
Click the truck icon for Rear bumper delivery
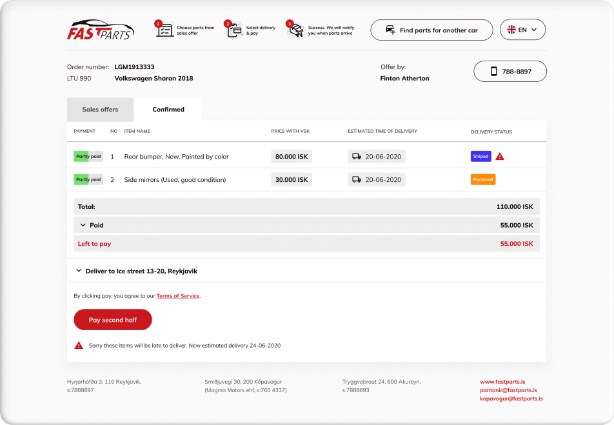356,157
